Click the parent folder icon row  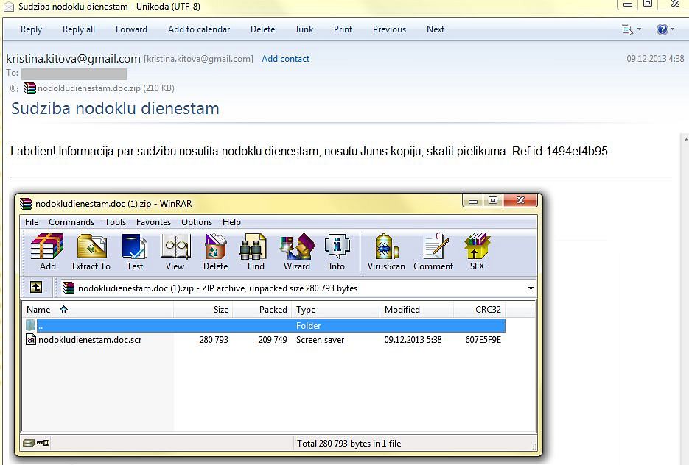[x=30, y=325]
